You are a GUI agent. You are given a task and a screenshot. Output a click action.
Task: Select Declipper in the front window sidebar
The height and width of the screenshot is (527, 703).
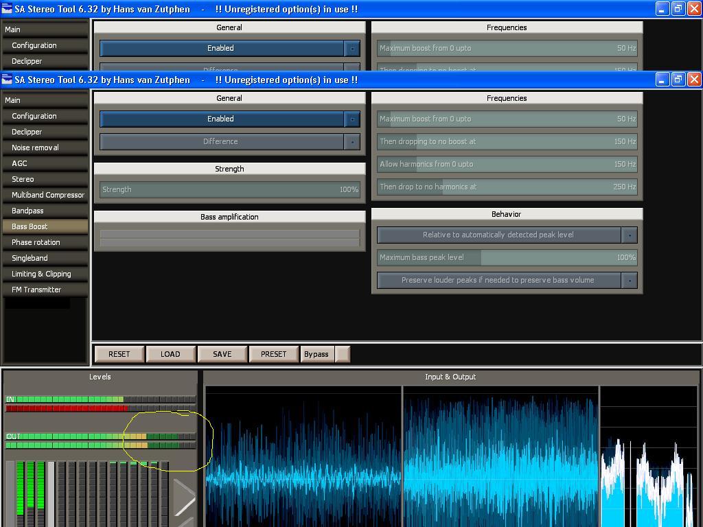click(45, 131)
